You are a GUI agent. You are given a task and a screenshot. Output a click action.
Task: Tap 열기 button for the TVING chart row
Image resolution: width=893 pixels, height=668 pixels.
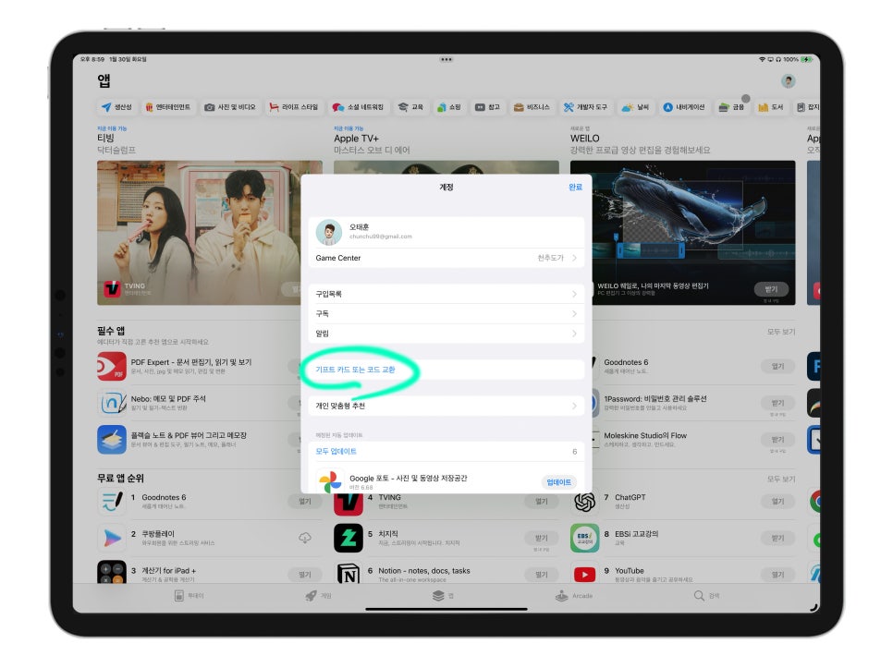click(x=542, y=502)
